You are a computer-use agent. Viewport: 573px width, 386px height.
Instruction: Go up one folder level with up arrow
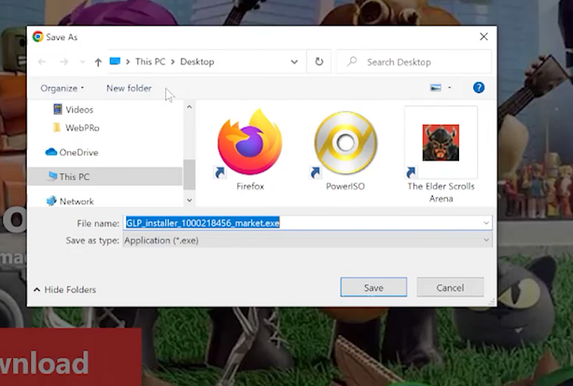[x=98, y=62]
